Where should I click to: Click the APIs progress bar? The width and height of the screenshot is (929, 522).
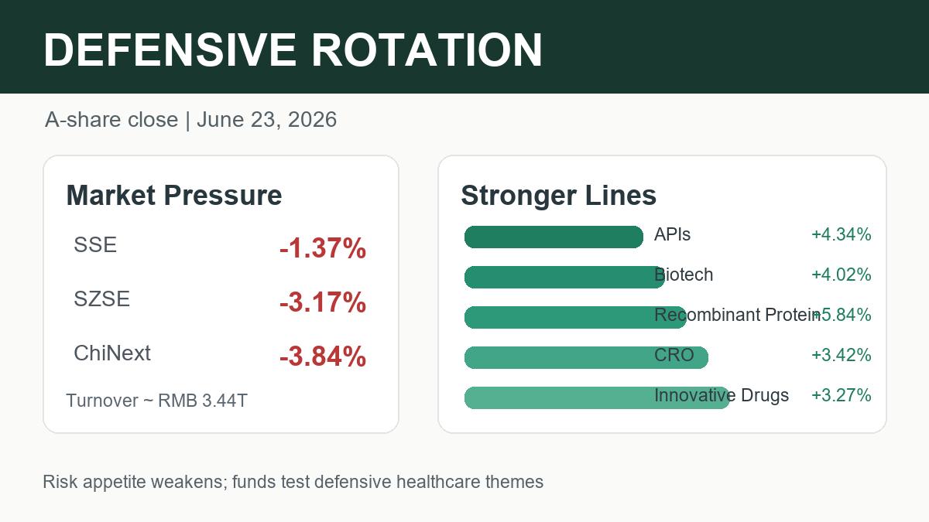[x=554, y=237]
